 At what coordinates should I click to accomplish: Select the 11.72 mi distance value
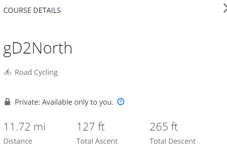[x=24, y=127]
